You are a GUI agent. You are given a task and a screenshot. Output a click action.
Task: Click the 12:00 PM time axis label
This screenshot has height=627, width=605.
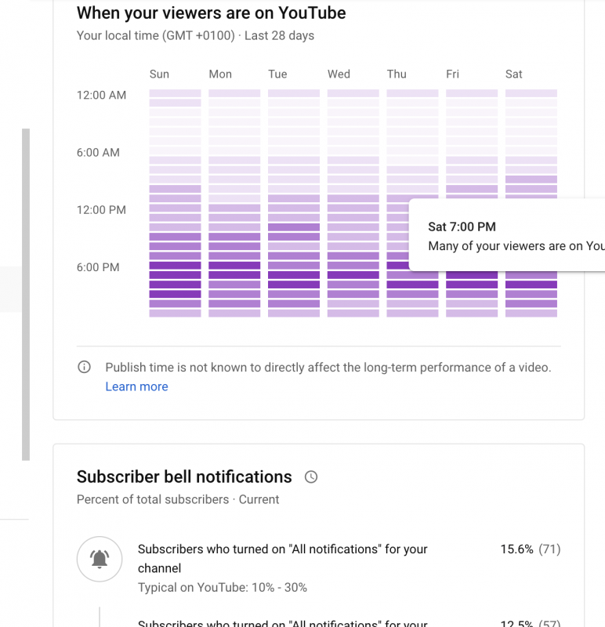point(101,210)
